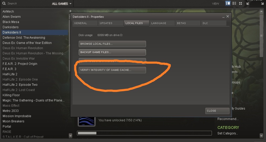Open the ALL GAMES filter dropdown
This screenshot has height=142, width=266.
click(62, 4)
